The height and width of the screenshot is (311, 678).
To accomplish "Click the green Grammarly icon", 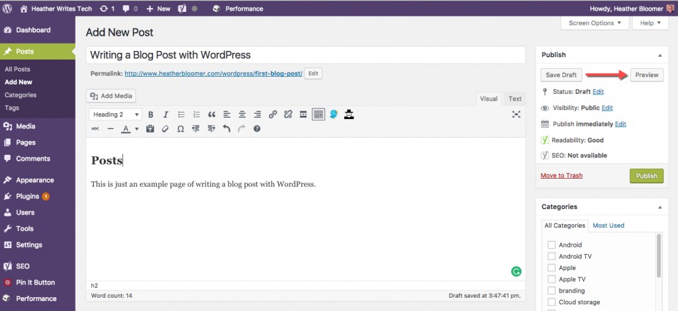I will pos(516,271).
